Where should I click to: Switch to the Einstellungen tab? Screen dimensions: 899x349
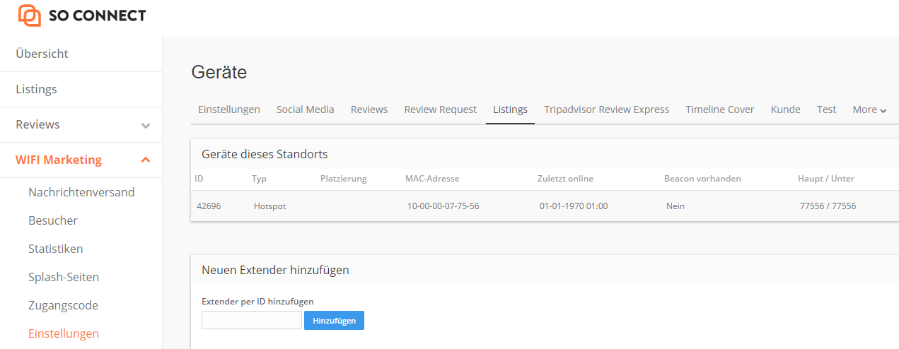pos(229,110)
